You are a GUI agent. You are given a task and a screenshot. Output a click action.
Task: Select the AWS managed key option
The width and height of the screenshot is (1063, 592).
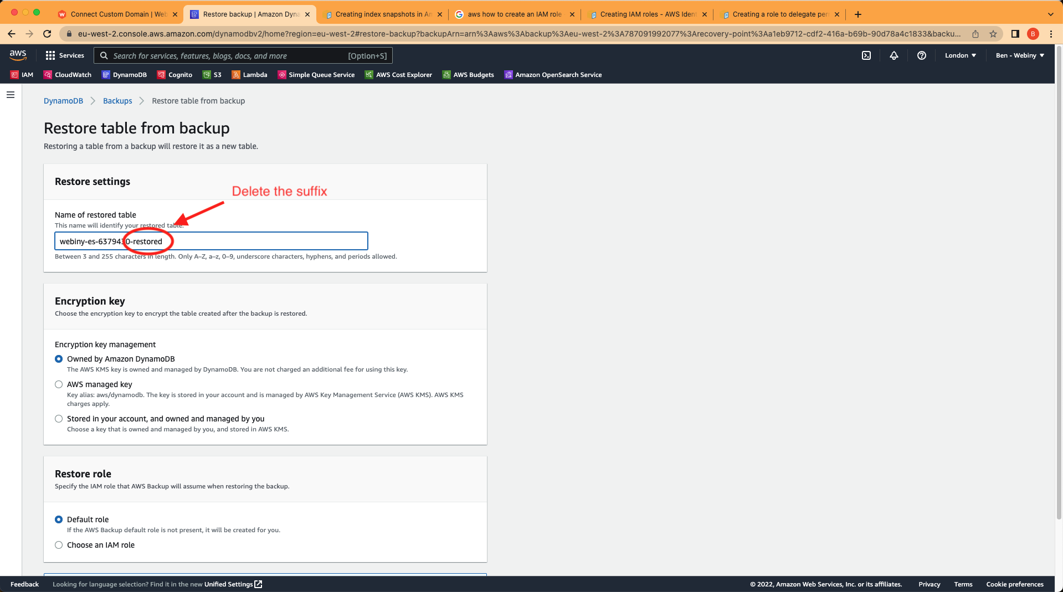pos(59,384)
